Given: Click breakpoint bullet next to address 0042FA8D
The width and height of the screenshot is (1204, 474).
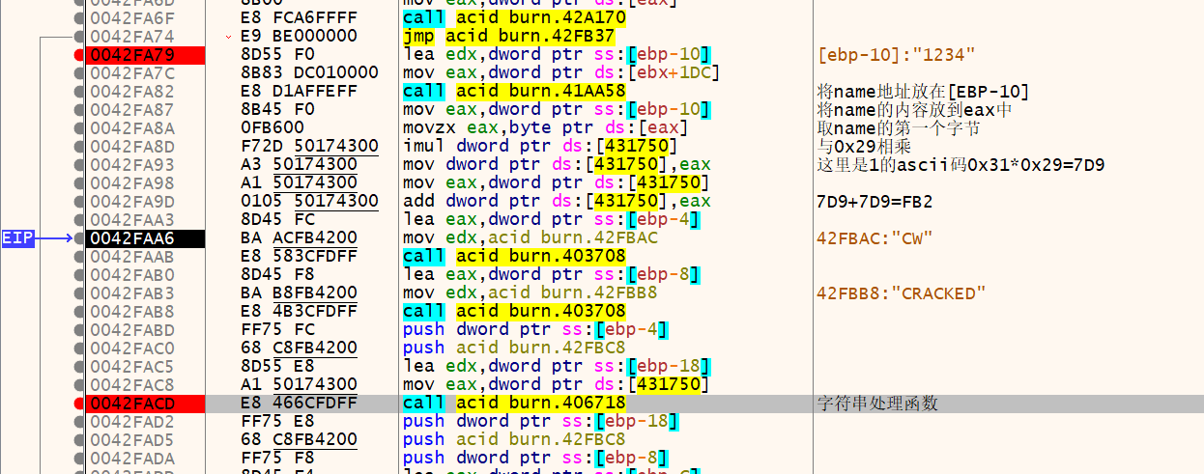Looking at the screenshot, I should click(79, 147).
